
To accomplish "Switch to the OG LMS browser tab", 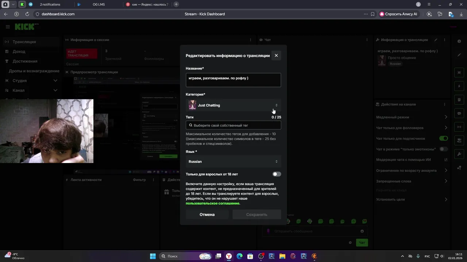I will (99, 4).
